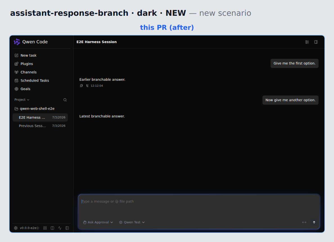Click the 'Earlier branchable answer.' text
The image size is (334, 242).
102,80
